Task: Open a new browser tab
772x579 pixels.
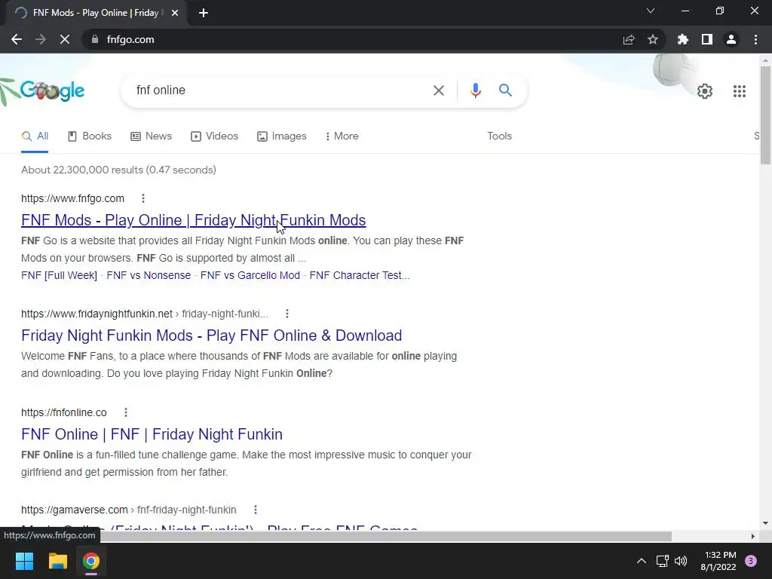Action: 204,14
